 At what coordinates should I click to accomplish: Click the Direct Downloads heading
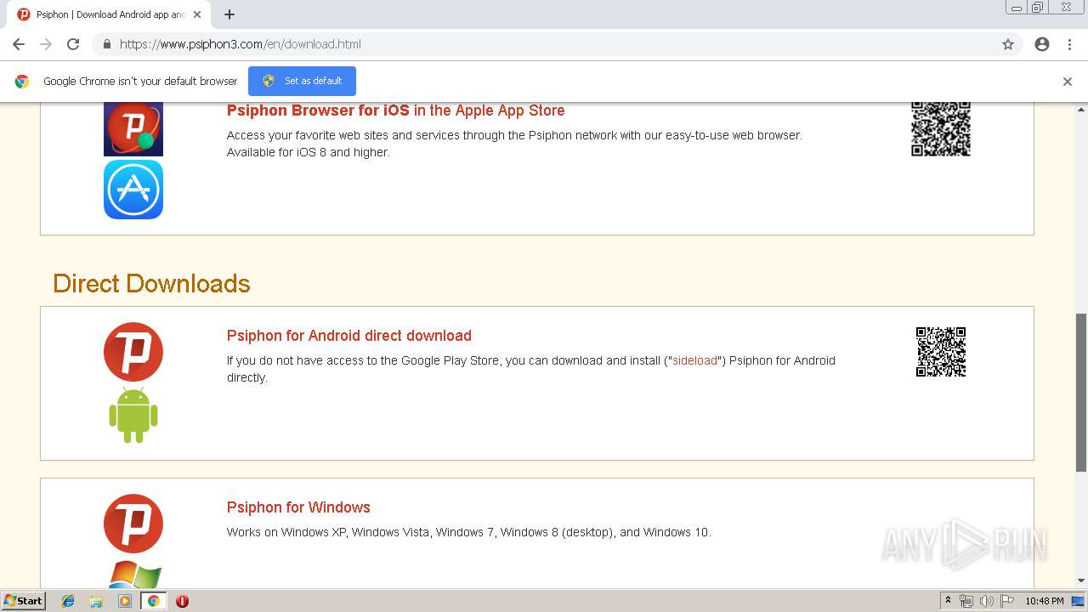tap(151, 283)
